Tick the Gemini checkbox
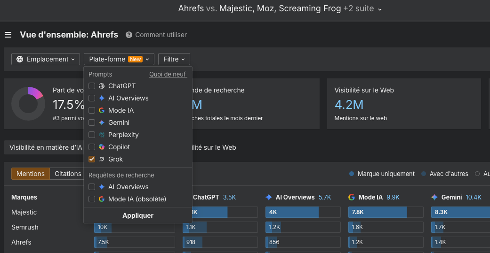 coord(92,123)
